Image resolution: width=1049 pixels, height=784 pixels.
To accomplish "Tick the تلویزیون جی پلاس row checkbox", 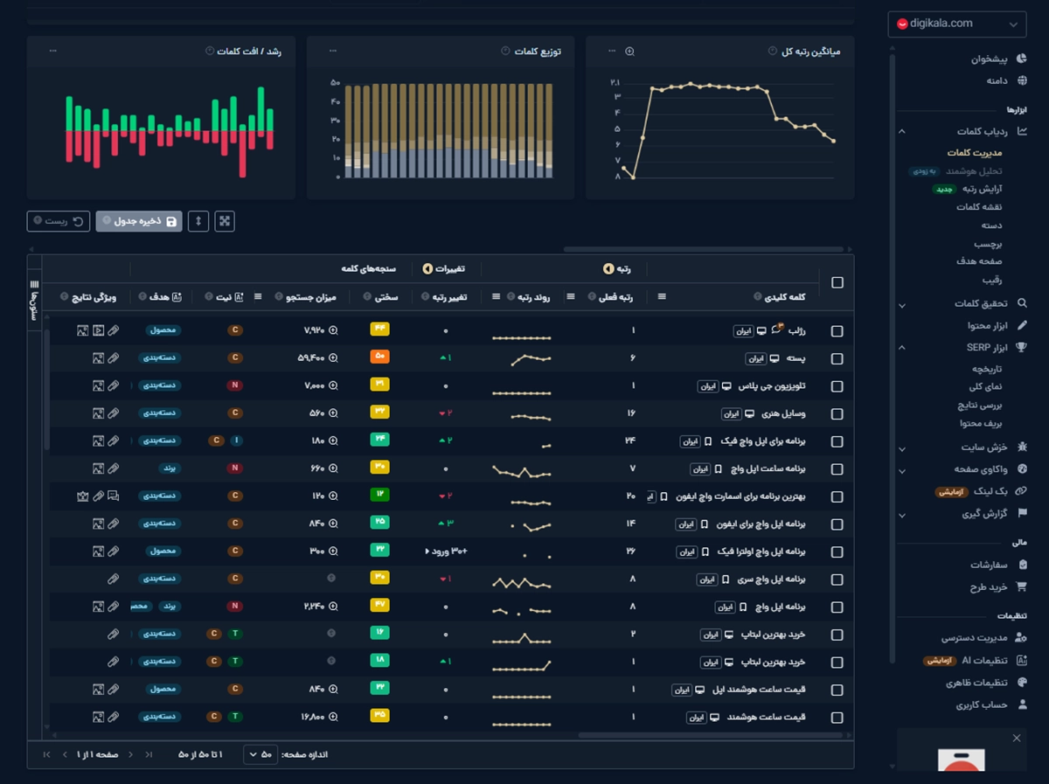I will [x=837, y=386].
